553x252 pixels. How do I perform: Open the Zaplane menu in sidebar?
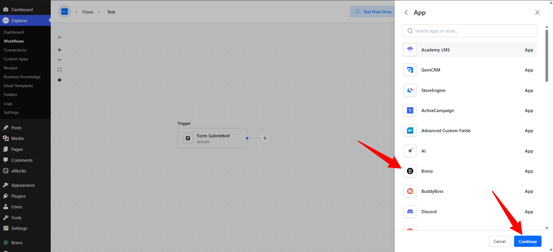click(25, 20)
